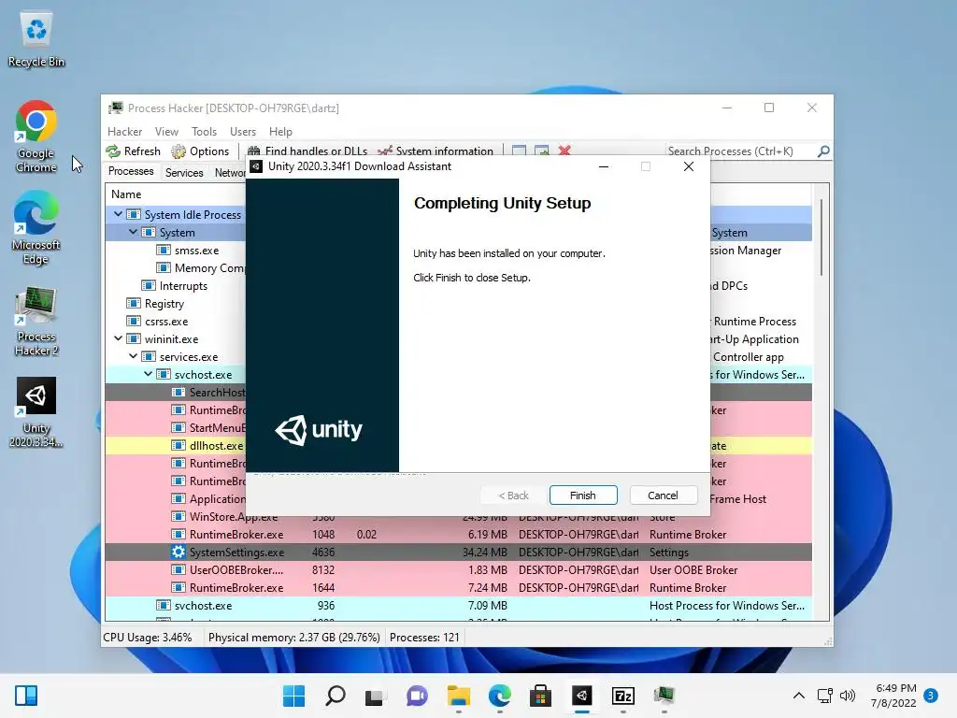Select RuntimeBroker.exe with PID 1048

458,534
